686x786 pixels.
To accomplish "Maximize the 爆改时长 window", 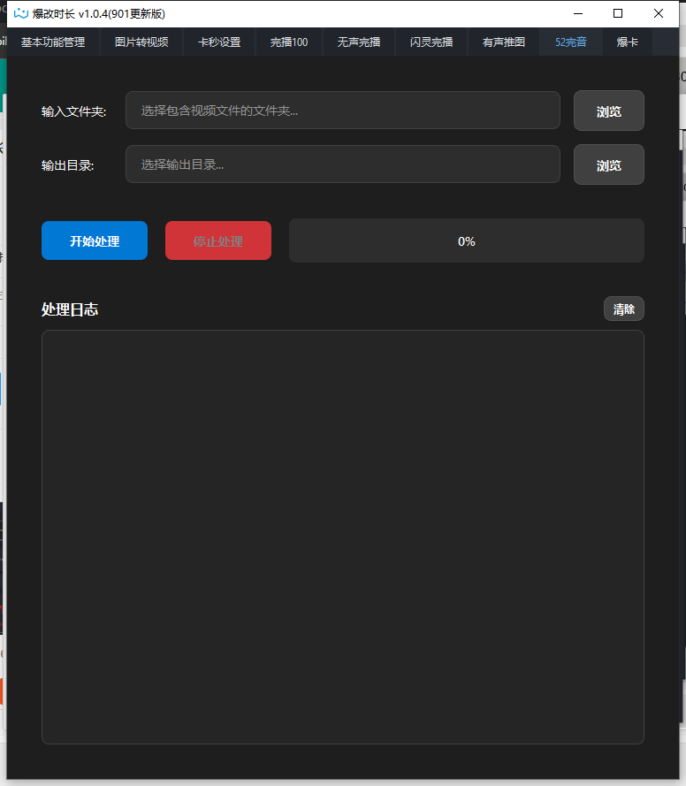I will click(618, 13).
